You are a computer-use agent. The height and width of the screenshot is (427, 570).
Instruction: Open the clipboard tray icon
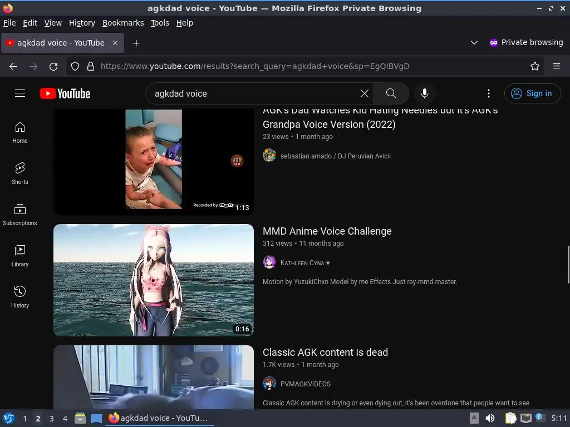pyautogui.click(x=510, y=418)
